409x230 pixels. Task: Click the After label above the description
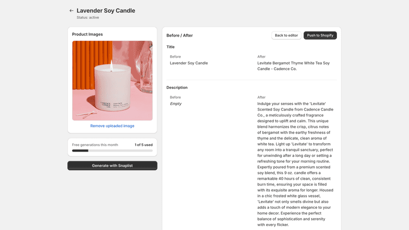[x=261, y=97]
